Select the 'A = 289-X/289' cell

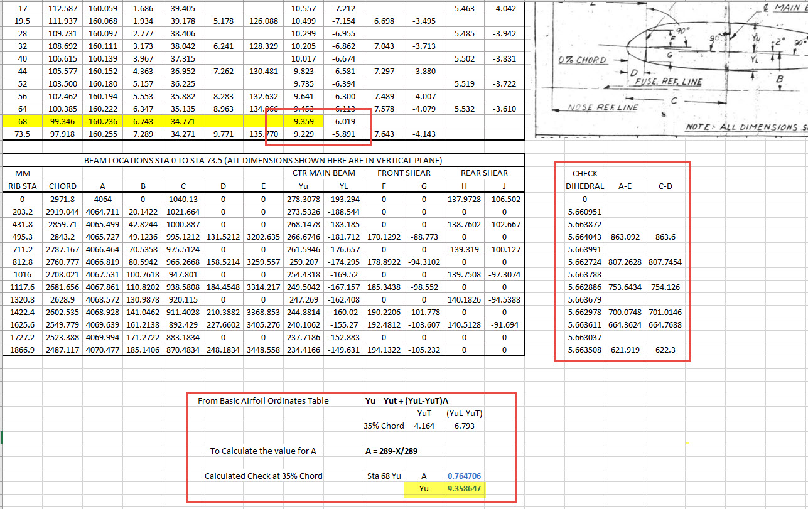point(396,451)
